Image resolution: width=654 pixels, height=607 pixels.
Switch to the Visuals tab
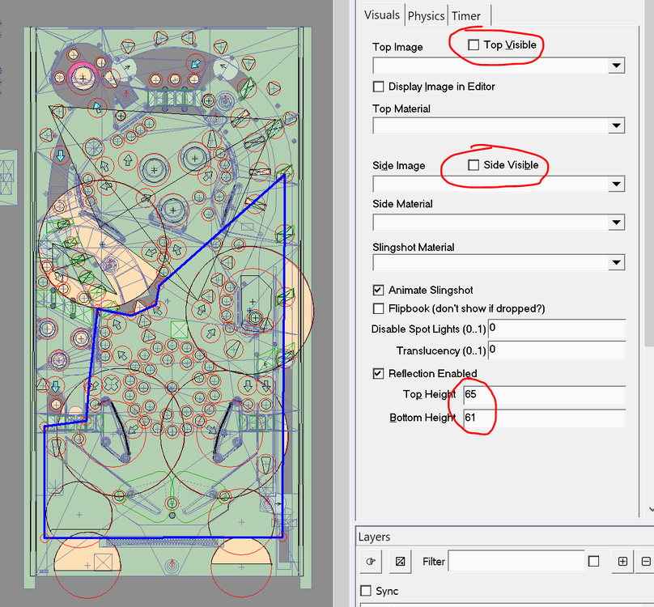click(382, 15)
